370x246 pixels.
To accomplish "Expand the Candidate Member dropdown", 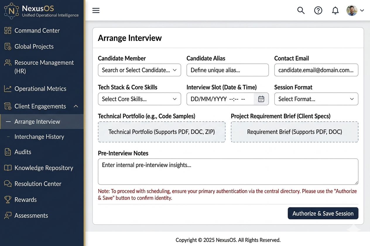I will point(139,70).
